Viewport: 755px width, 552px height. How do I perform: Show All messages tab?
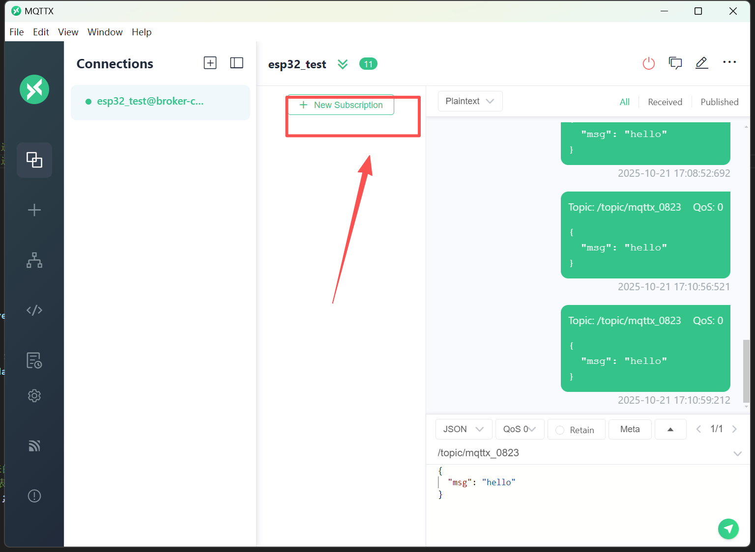[625, 102]
